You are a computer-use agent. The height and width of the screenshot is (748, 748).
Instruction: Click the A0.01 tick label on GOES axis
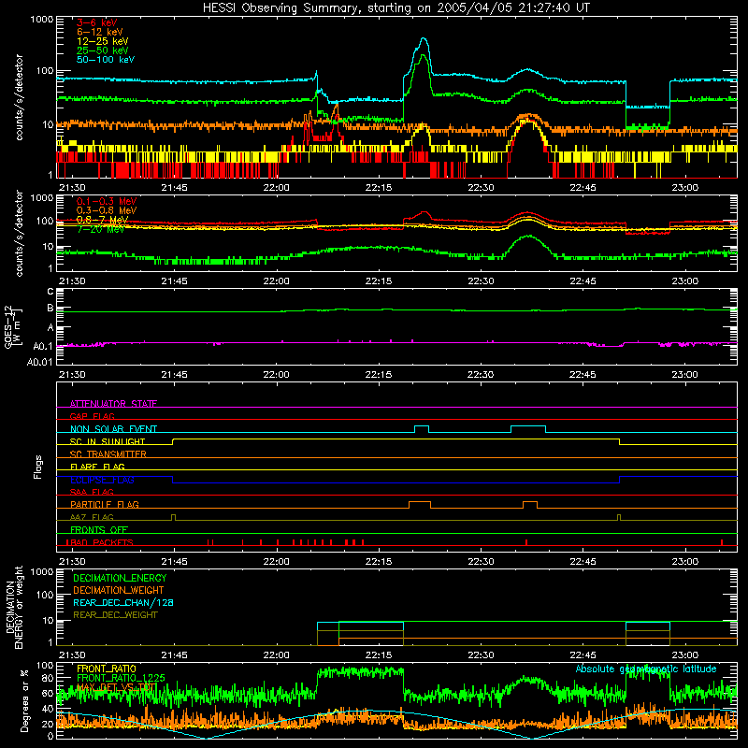pyautogui.click(x=39, y=362)
